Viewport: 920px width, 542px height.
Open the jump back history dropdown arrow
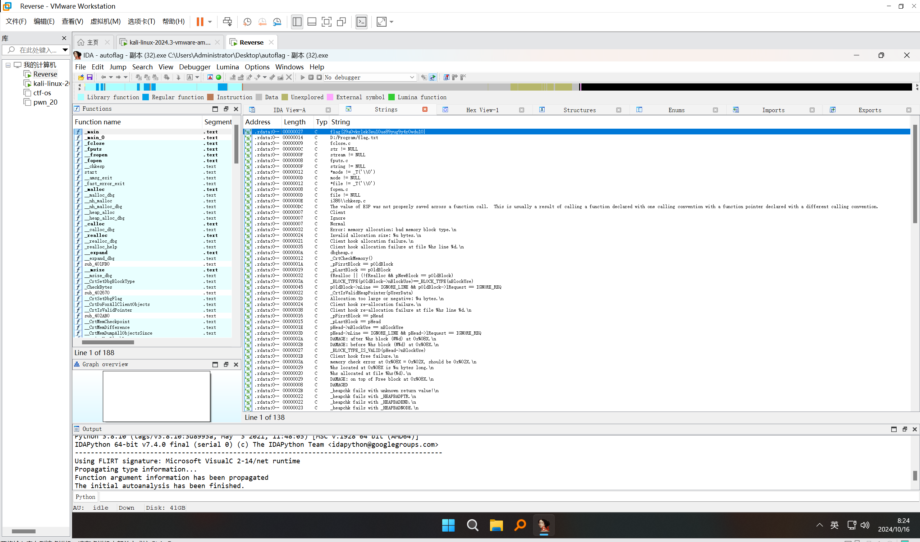click(111, 77)
